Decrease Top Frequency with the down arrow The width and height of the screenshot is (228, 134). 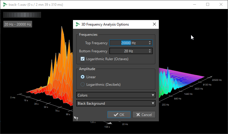(x=150, y=44)
